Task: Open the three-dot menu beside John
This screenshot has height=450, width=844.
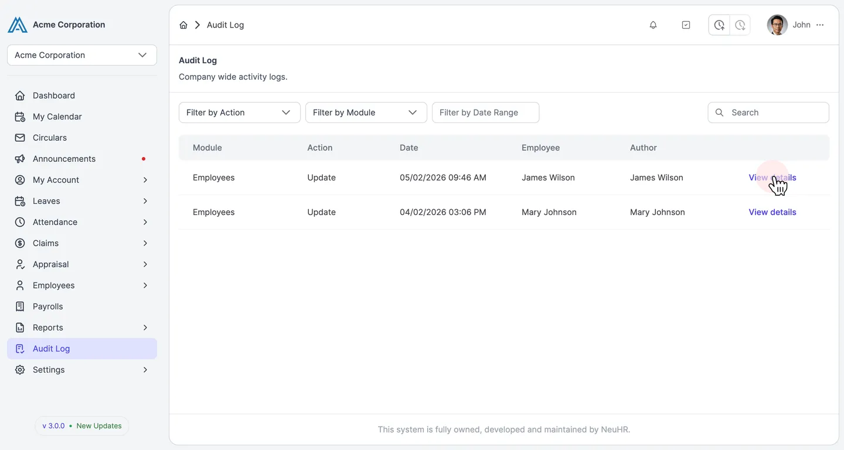Action: click(820, 25)
